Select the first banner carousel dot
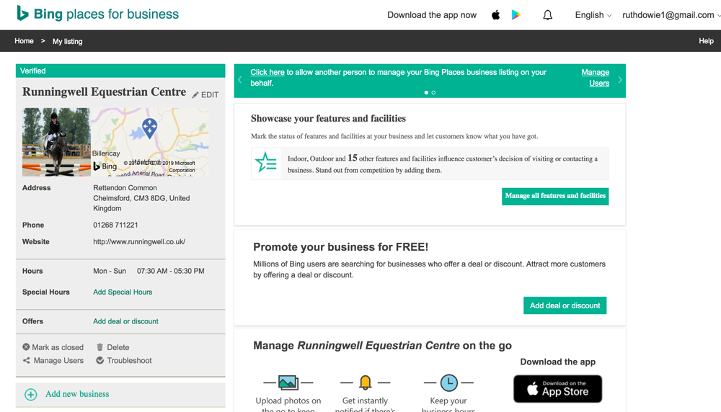The width and height of the screenshot is (721, 412). click(426, 93)
